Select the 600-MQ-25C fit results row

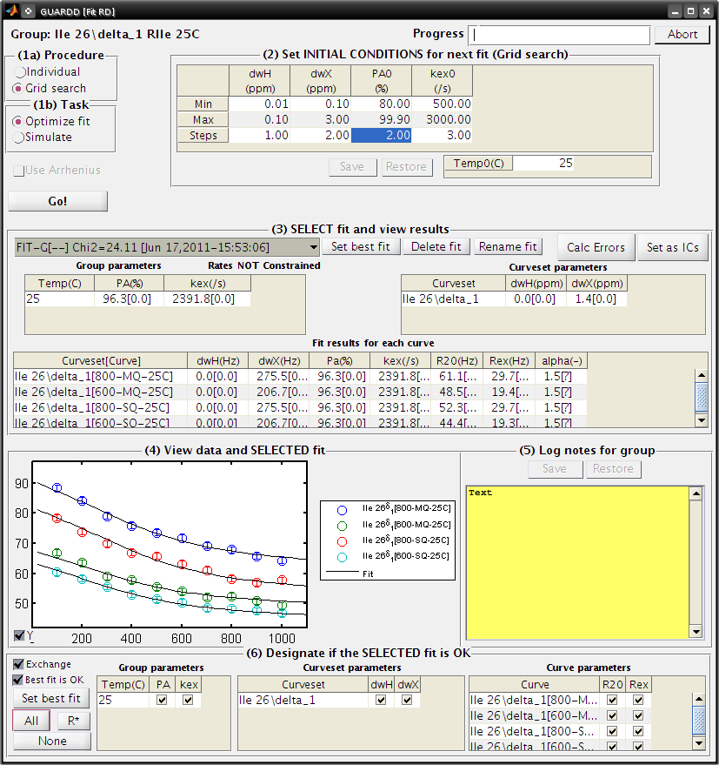pos(300,392)
